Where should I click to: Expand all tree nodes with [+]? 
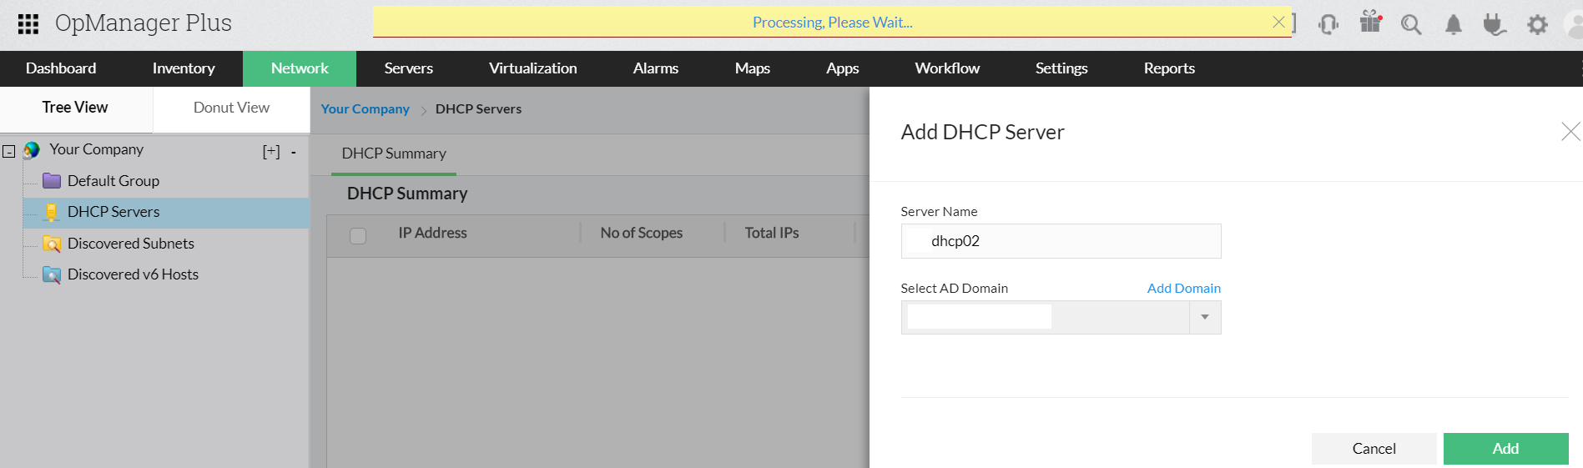point(271,152)
